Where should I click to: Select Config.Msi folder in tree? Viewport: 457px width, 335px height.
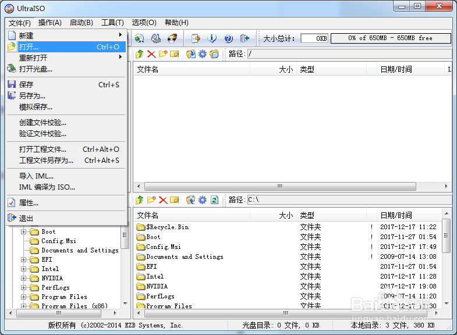point(53,241)
